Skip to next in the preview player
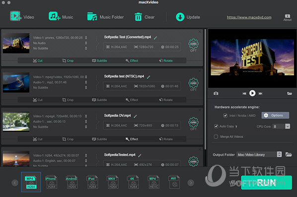This screenshot has height=197, width=297. 260,93
